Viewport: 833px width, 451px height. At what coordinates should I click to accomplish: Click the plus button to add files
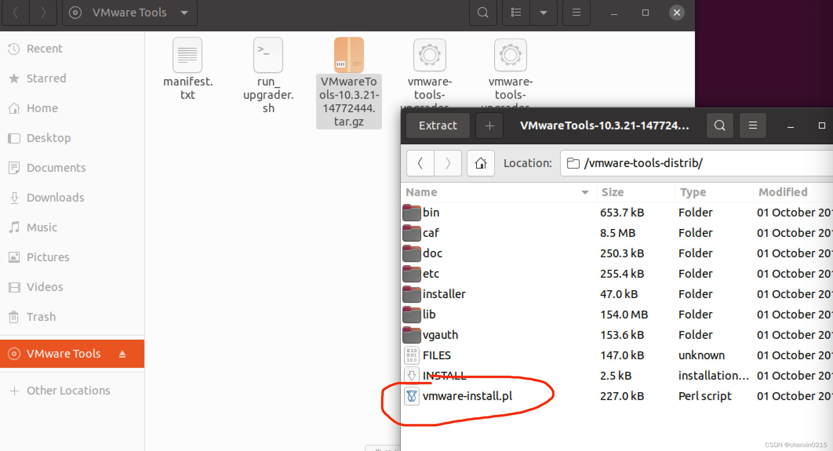tap(489, 125)
